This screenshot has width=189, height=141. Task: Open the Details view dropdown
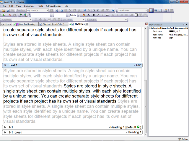(146, 11)
